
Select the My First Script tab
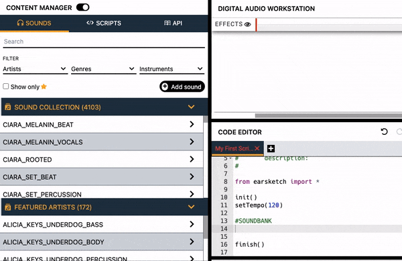[234, 148]
